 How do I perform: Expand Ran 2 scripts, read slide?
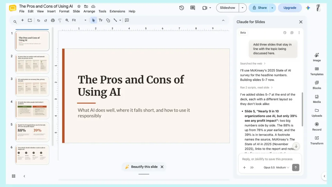256,88
